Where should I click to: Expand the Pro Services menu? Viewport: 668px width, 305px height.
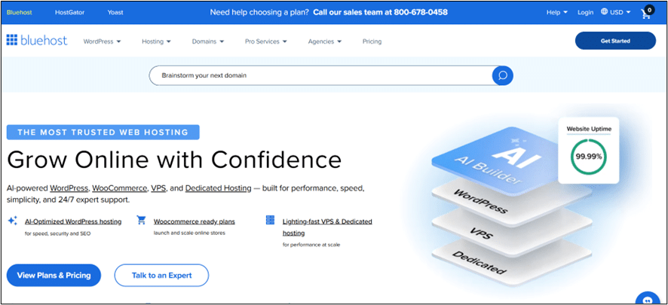tap(266, 41)
